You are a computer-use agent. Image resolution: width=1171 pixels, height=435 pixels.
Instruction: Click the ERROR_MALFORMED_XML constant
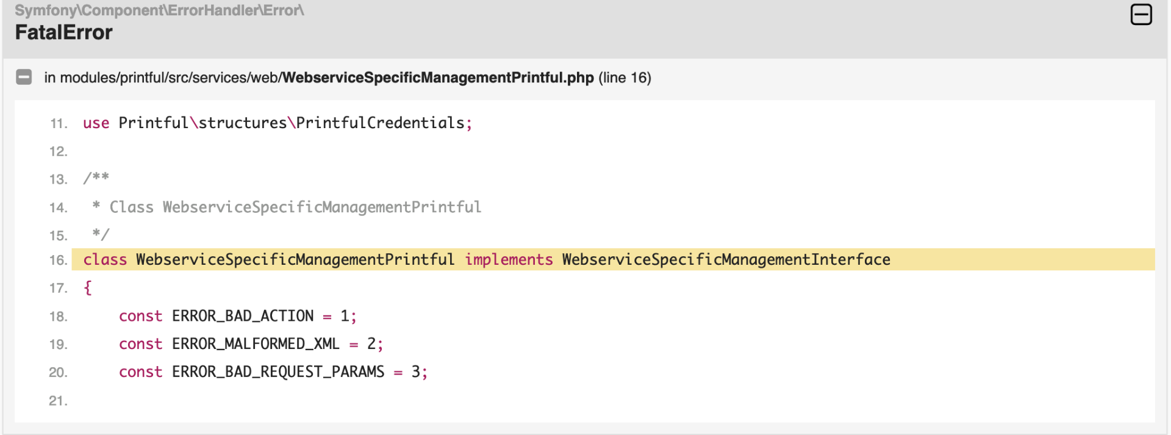[256, 344]
